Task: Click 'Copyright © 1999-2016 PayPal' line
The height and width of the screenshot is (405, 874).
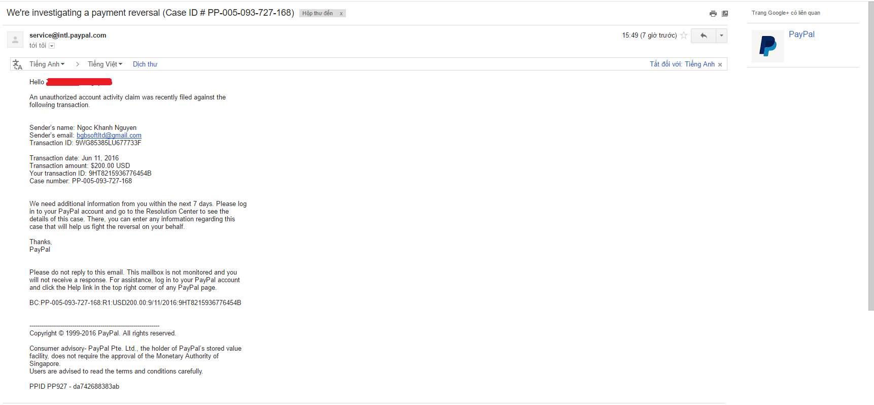Action: (x=102, y=333)
